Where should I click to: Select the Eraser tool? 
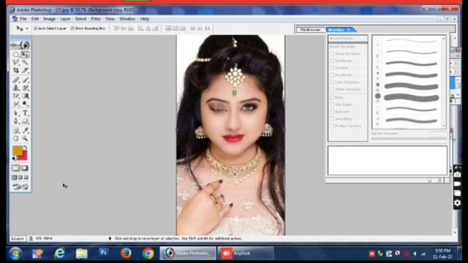click(x=16, y=96)
